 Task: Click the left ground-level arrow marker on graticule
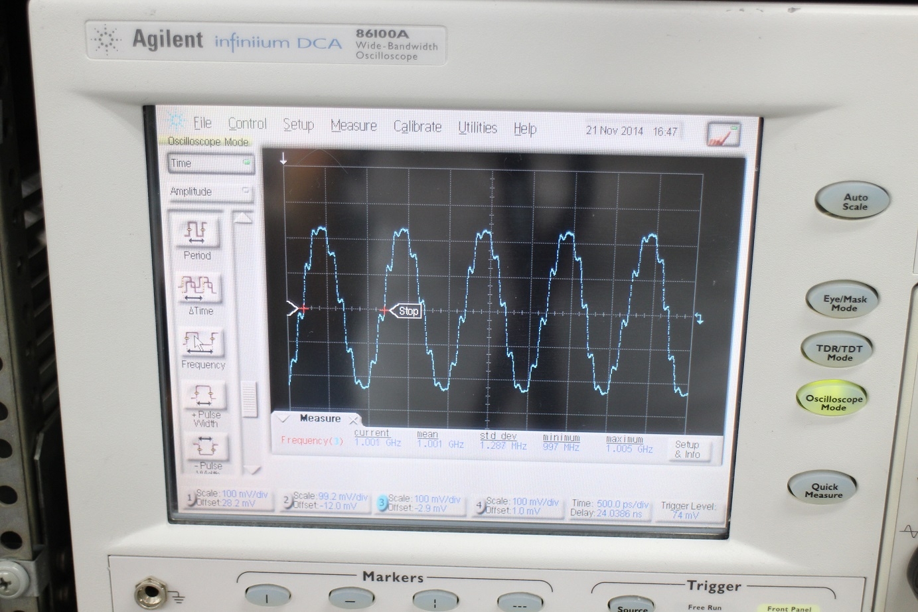[292, 308]
